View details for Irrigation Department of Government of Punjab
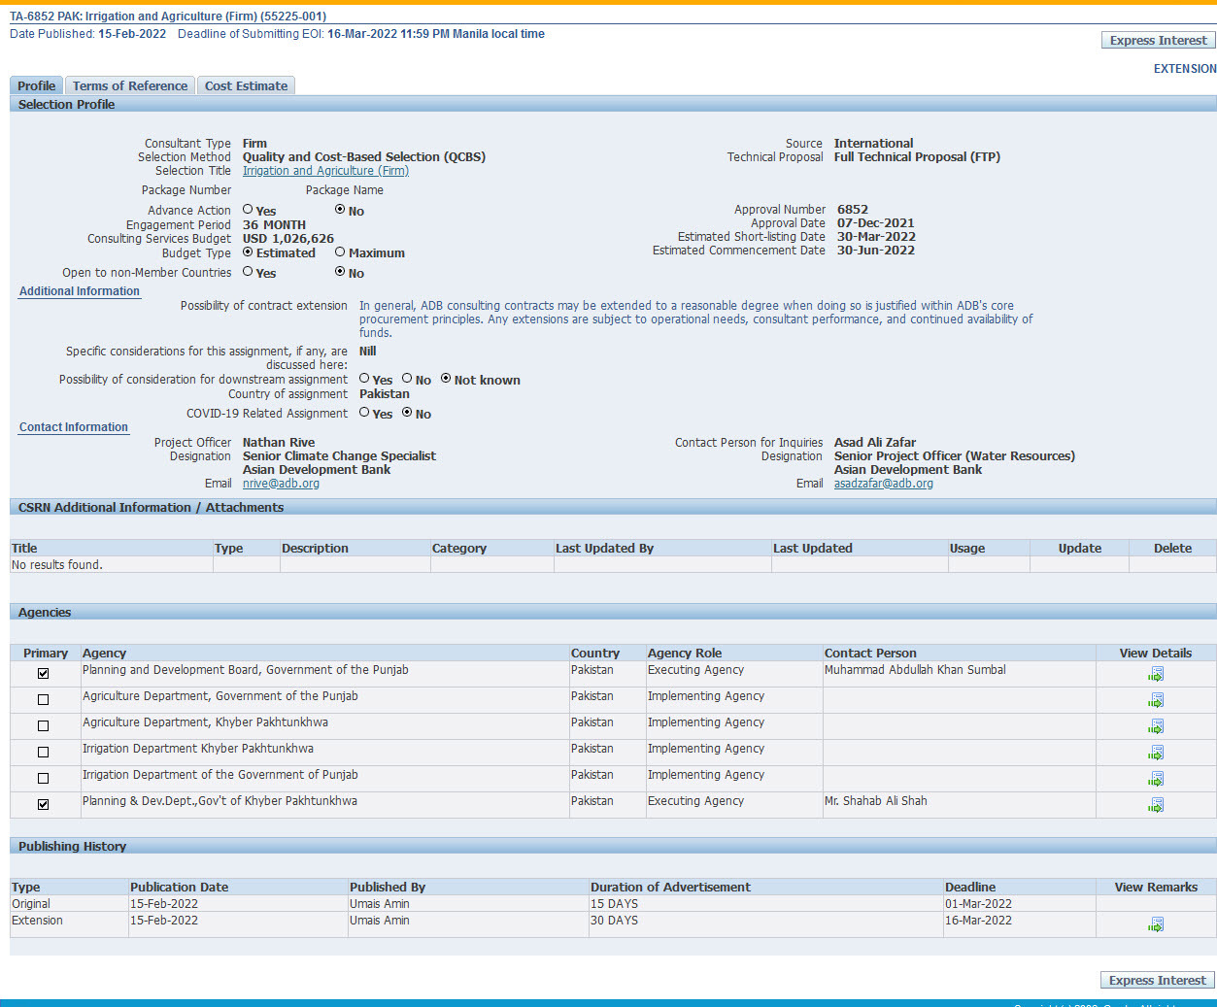Screen dimensions: 1217x1007 coord(1156,779)
